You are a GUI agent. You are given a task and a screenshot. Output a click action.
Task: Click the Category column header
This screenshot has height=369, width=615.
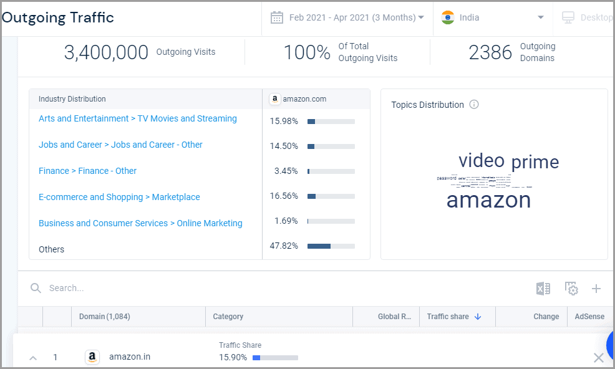tap(228, 317)
